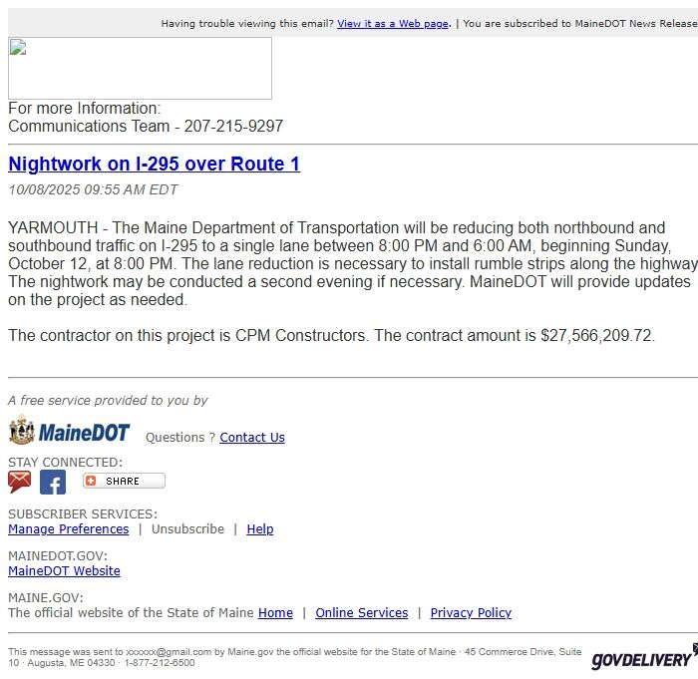The image size is (698, 679).
Task: Click the Unsubscribe option
Action: 187,529
